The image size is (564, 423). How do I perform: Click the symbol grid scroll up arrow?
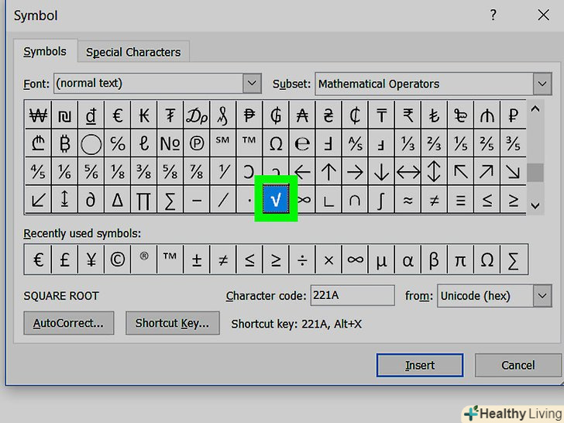pos(535,109)
